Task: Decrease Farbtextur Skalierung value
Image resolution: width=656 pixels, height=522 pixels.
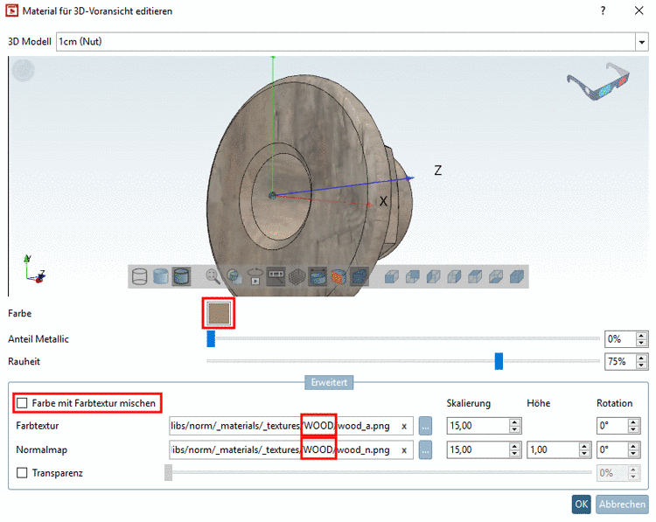Action: tap(514, 429)
